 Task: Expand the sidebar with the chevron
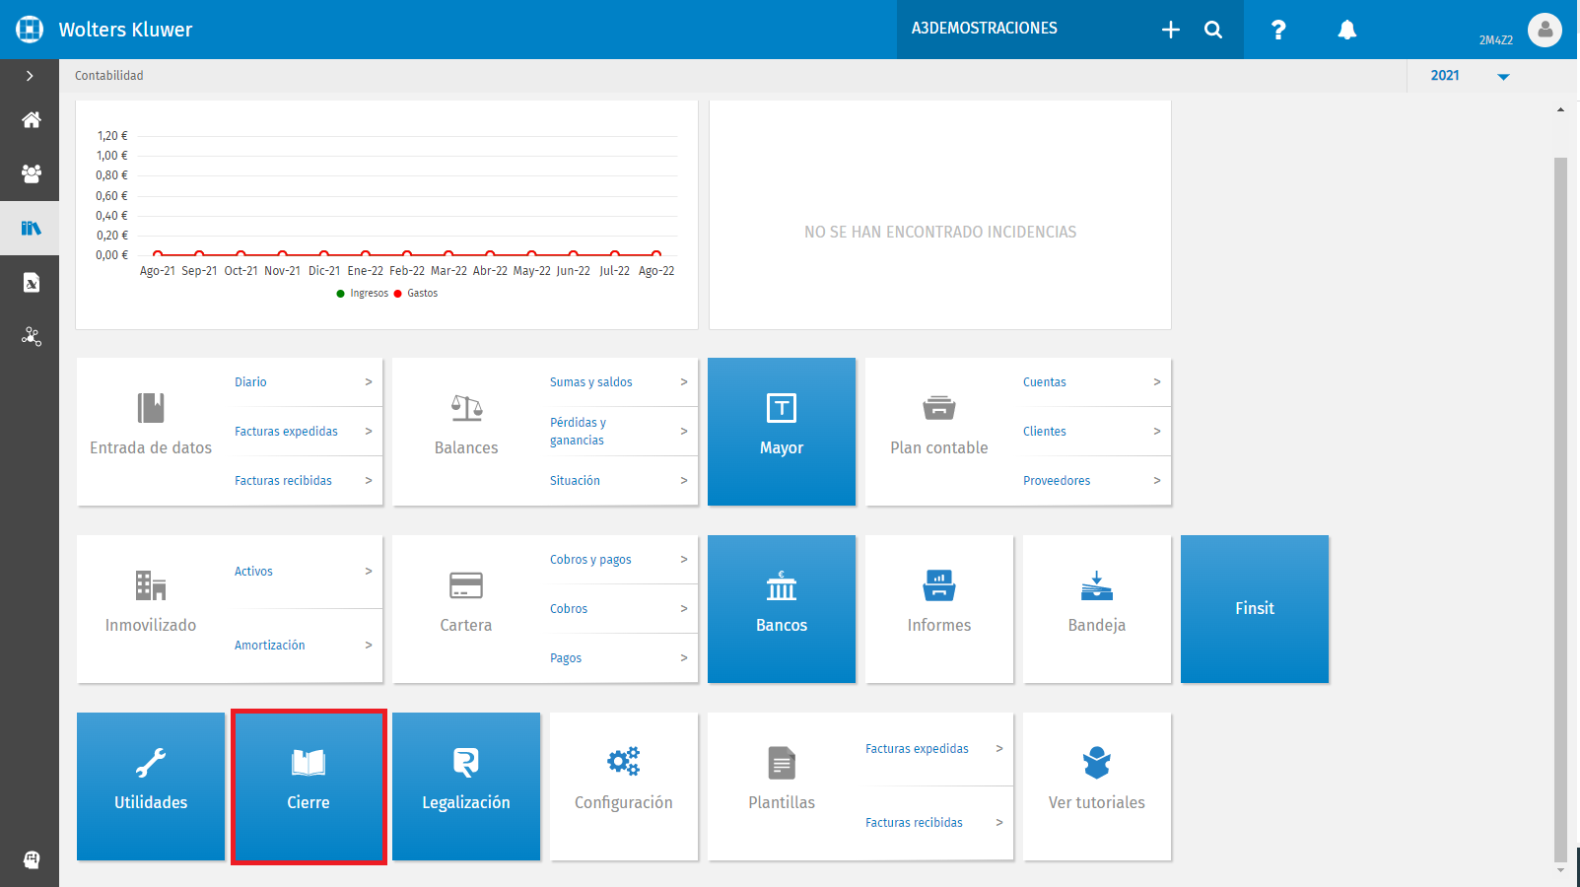pos(30,76)
